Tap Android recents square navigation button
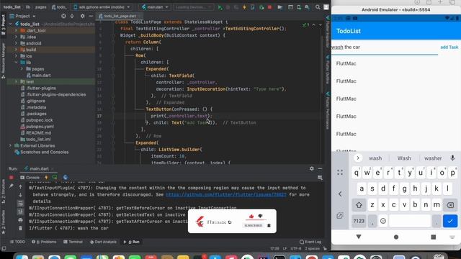The height and width of the screenshot is (259, 461). 434,237
